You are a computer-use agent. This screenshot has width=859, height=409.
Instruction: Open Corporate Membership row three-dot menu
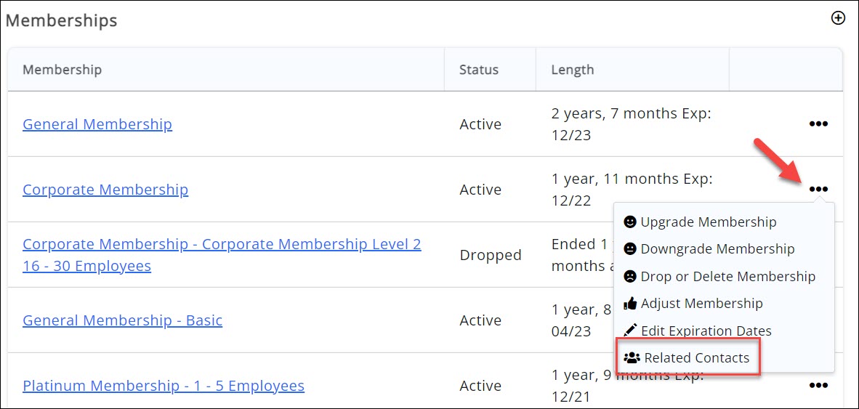818,190
